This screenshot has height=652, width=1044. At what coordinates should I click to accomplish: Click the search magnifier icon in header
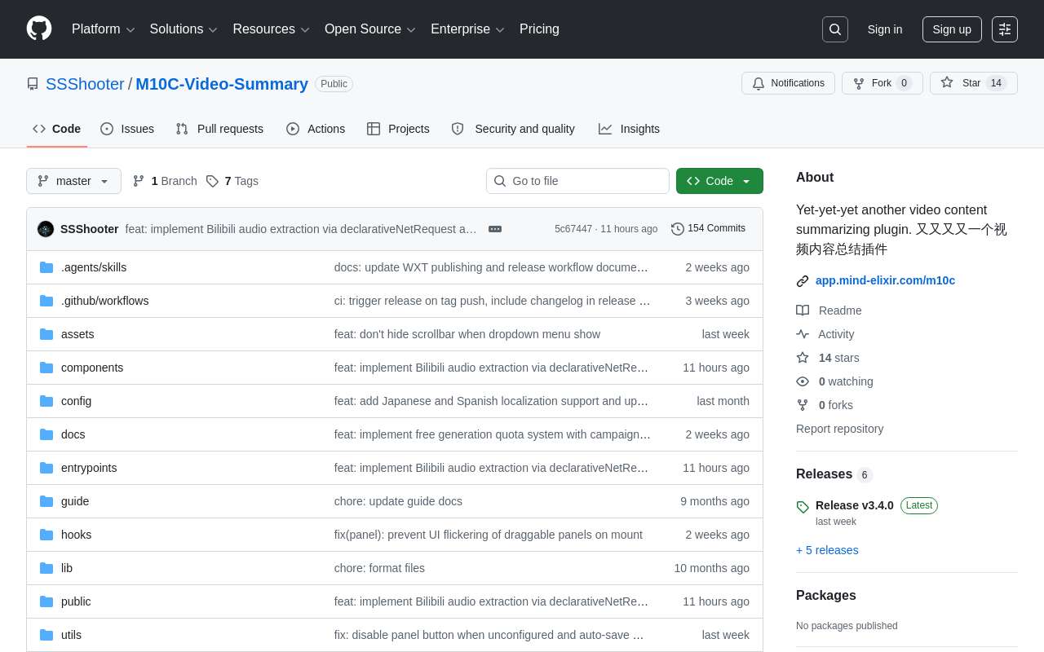pos(835,29)
